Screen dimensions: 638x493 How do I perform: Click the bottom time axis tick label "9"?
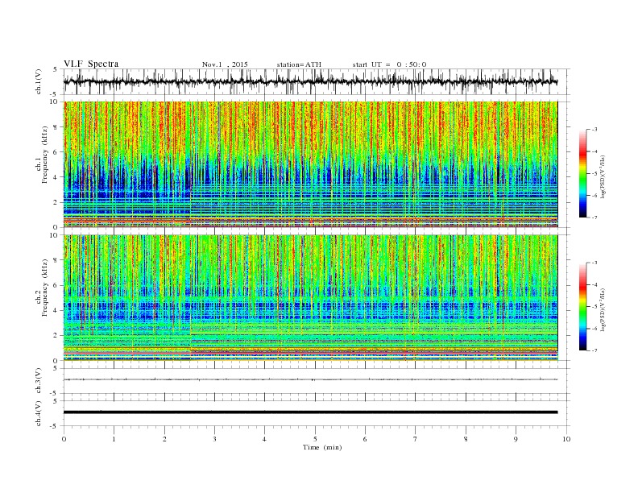point(516,439)
